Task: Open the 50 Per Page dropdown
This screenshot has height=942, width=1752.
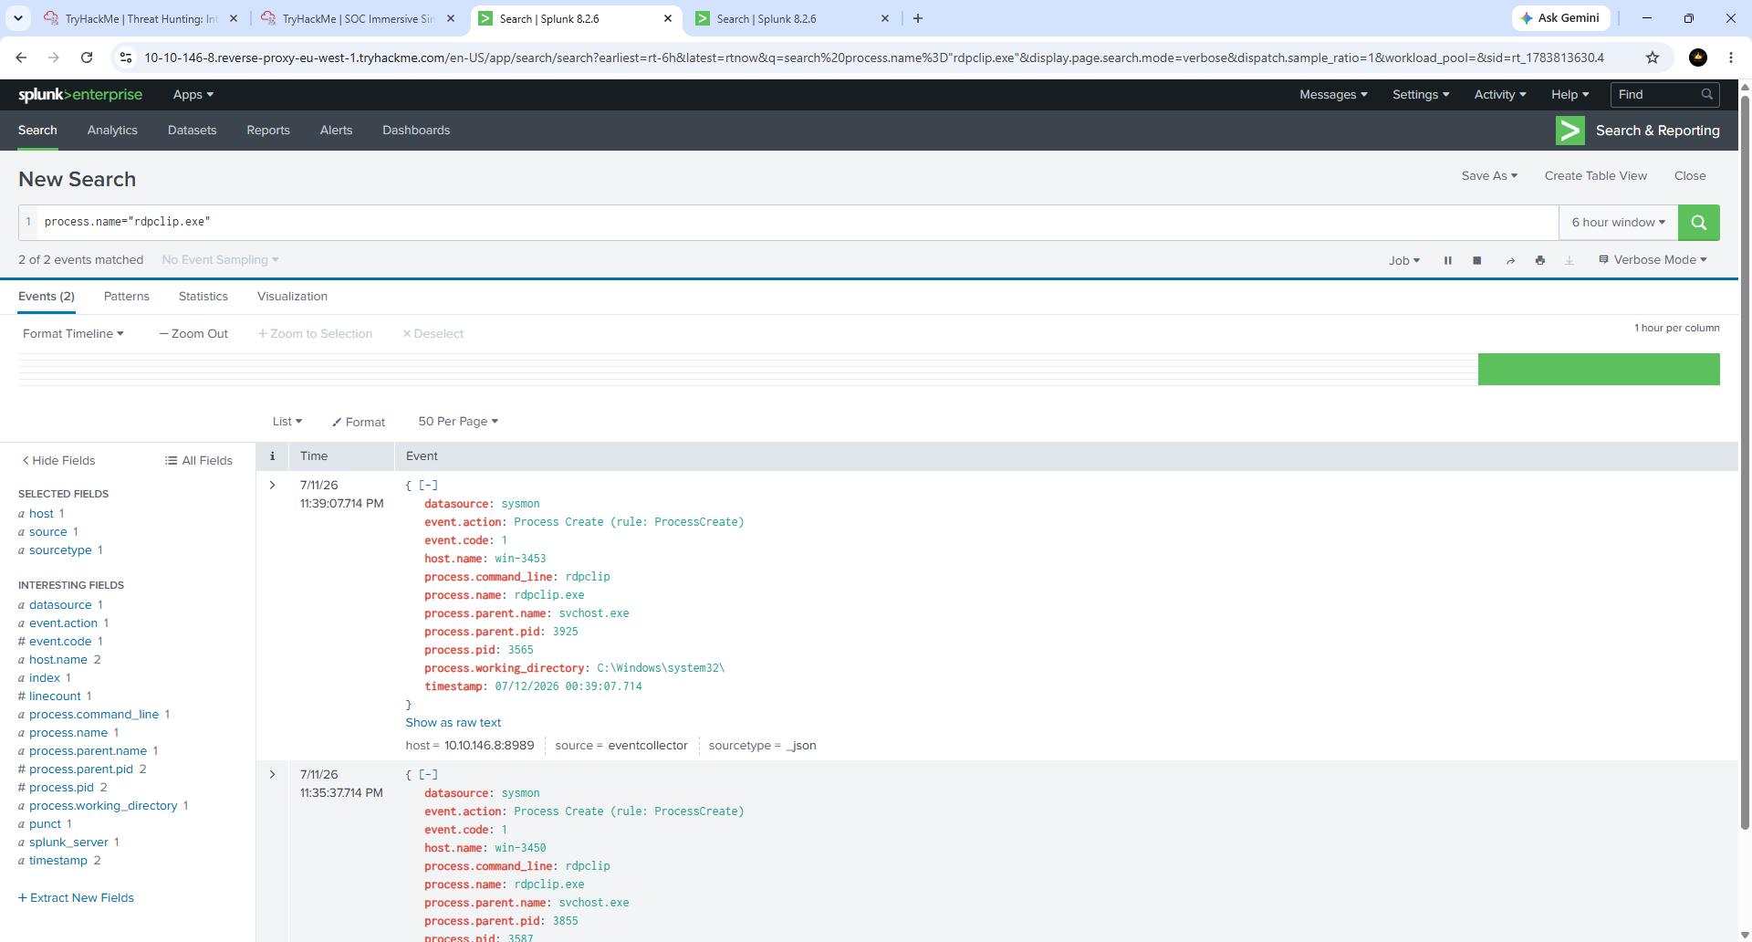Action: (x=458, y=422)
